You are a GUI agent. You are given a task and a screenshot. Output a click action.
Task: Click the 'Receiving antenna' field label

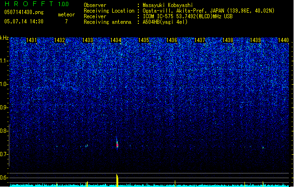tap(108, 22)
